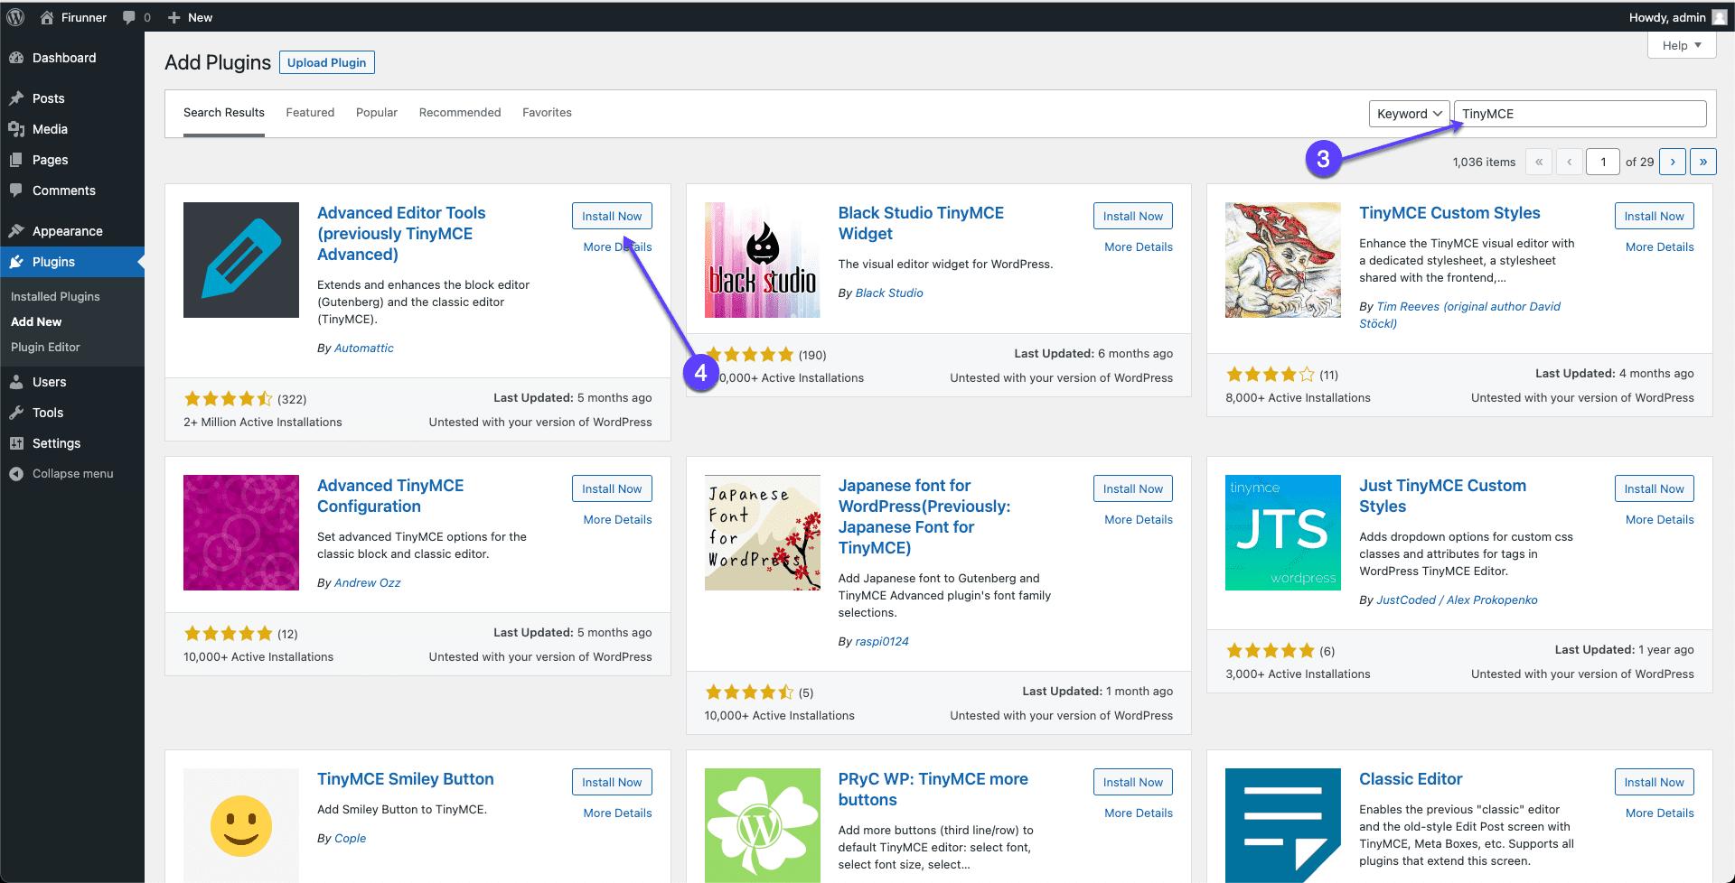
Task: Switch to the Search Results tab
Action: coord(224,113)
